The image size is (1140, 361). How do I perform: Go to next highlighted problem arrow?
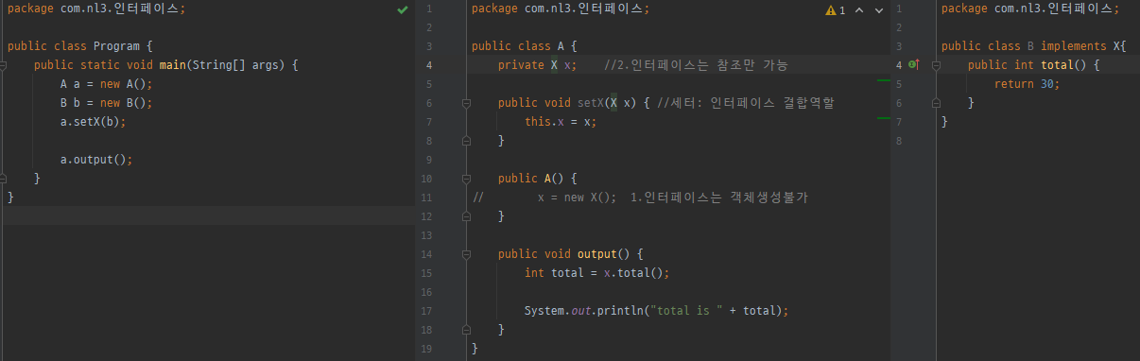tap(879, 10)
